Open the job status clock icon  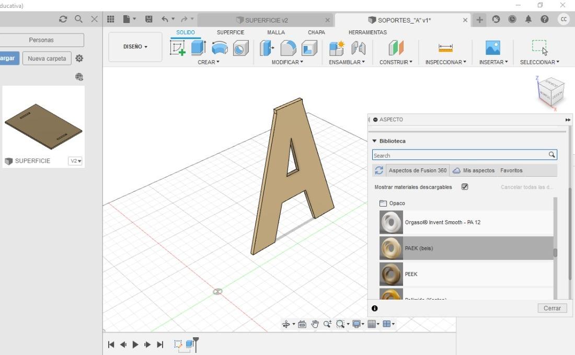coord(512,19)
